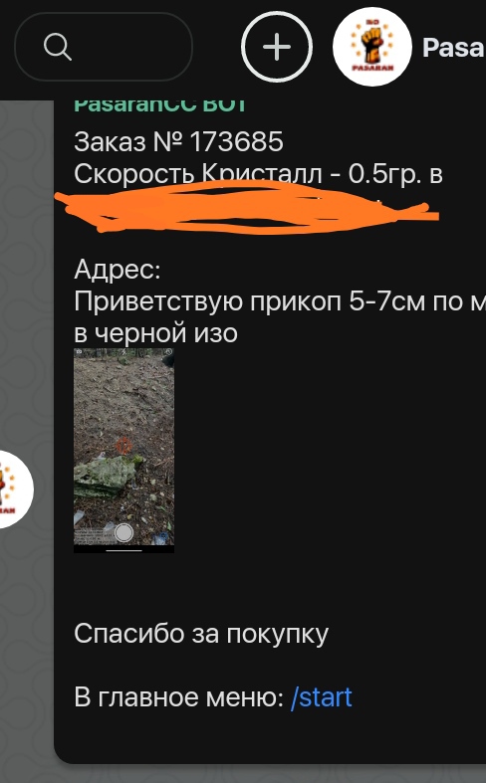Click the orange target marker in photo
The image size is (486, 783).
(123, 446)
